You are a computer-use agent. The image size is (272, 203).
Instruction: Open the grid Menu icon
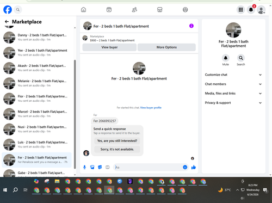(x=240, y=10)
